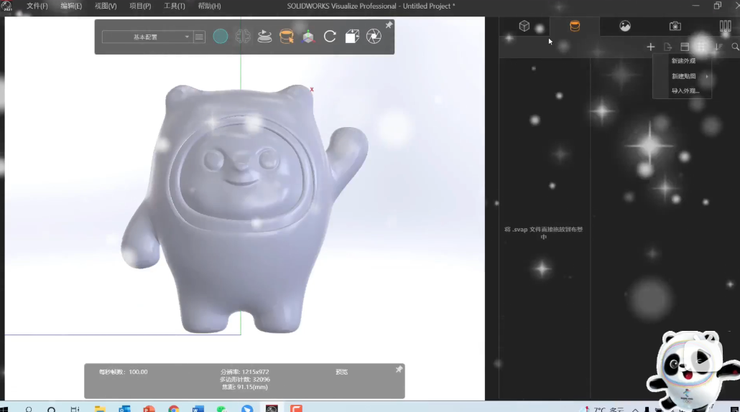Open WeChat from taskbar
Image resolution: width=740 pixels, height=412 pixels.
click(x=222, y=408)
